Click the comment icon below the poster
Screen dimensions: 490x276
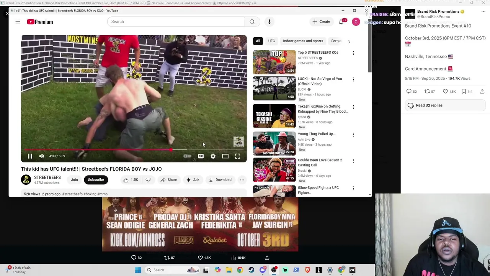point(134,258)
